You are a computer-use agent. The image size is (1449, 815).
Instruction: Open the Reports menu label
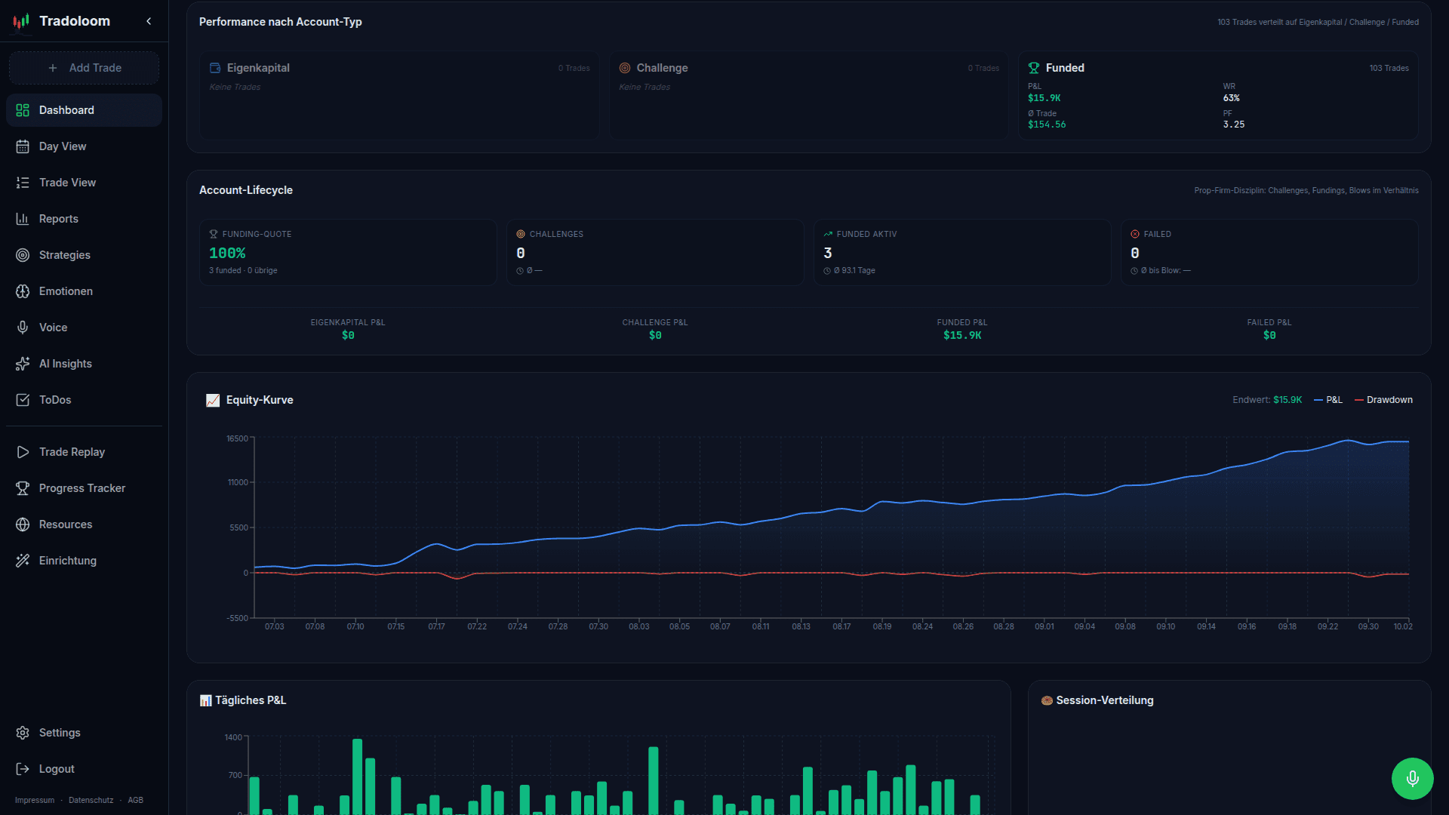59,219
